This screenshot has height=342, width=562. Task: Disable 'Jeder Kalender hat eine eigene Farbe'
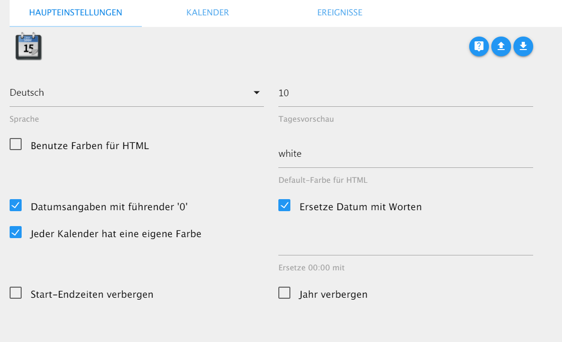tap(16, 233)
